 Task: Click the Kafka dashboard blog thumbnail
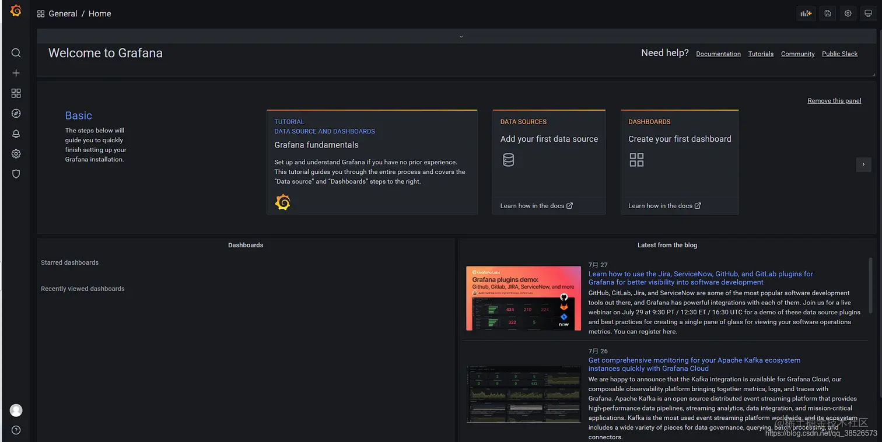coord(524,394)
